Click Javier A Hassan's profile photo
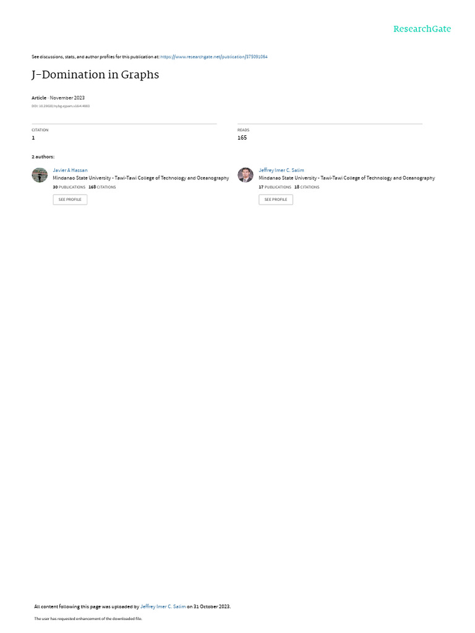475x633 pixels. click(x=40, y=175)
